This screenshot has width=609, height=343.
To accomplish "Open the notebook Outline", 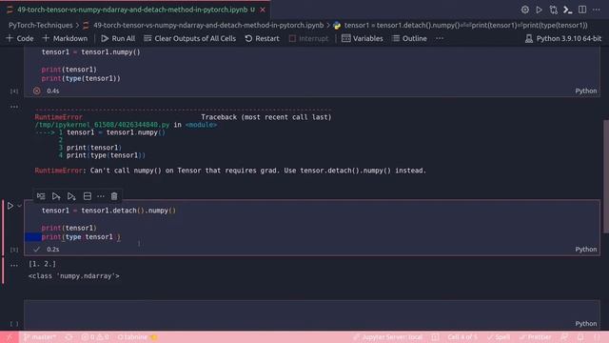I will pos(409,38).
